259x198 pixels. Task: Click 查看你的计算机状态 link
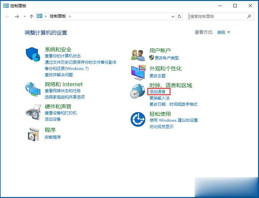[x=63, y=56]
